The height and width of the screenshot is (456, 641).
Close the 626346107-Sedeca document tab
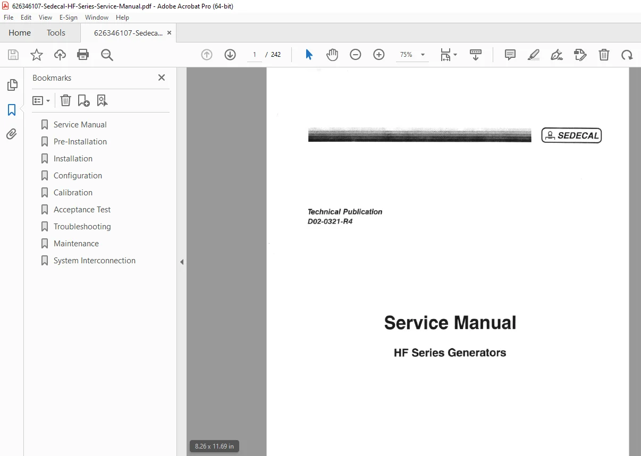click(169, 32)
